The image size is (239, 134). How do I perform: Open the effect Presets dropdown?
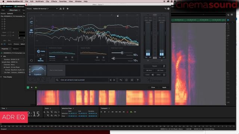tap(46, 9)
